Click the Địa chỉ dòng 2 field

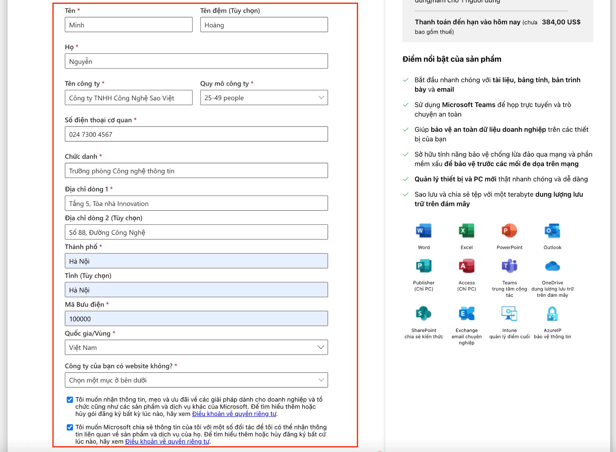196,232
